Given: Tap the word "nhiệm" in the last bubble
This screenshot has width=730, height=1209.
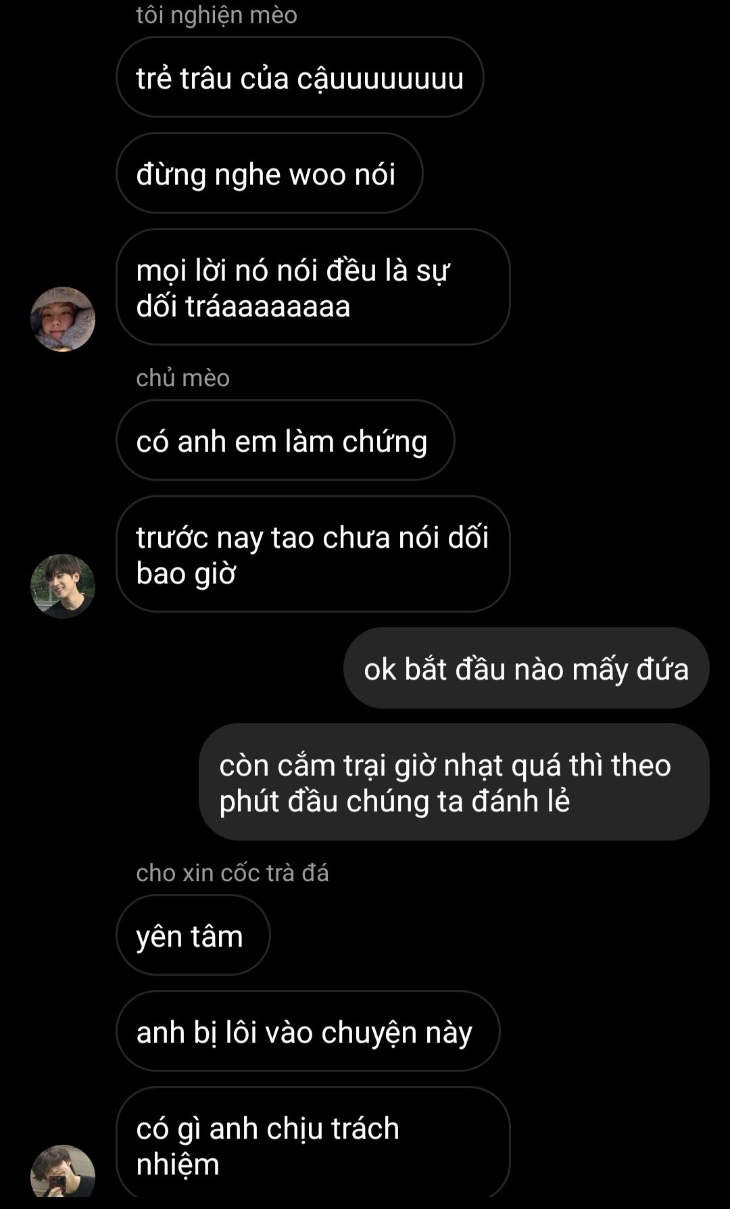Looking at the screenshot, I should coord(178,1165).
